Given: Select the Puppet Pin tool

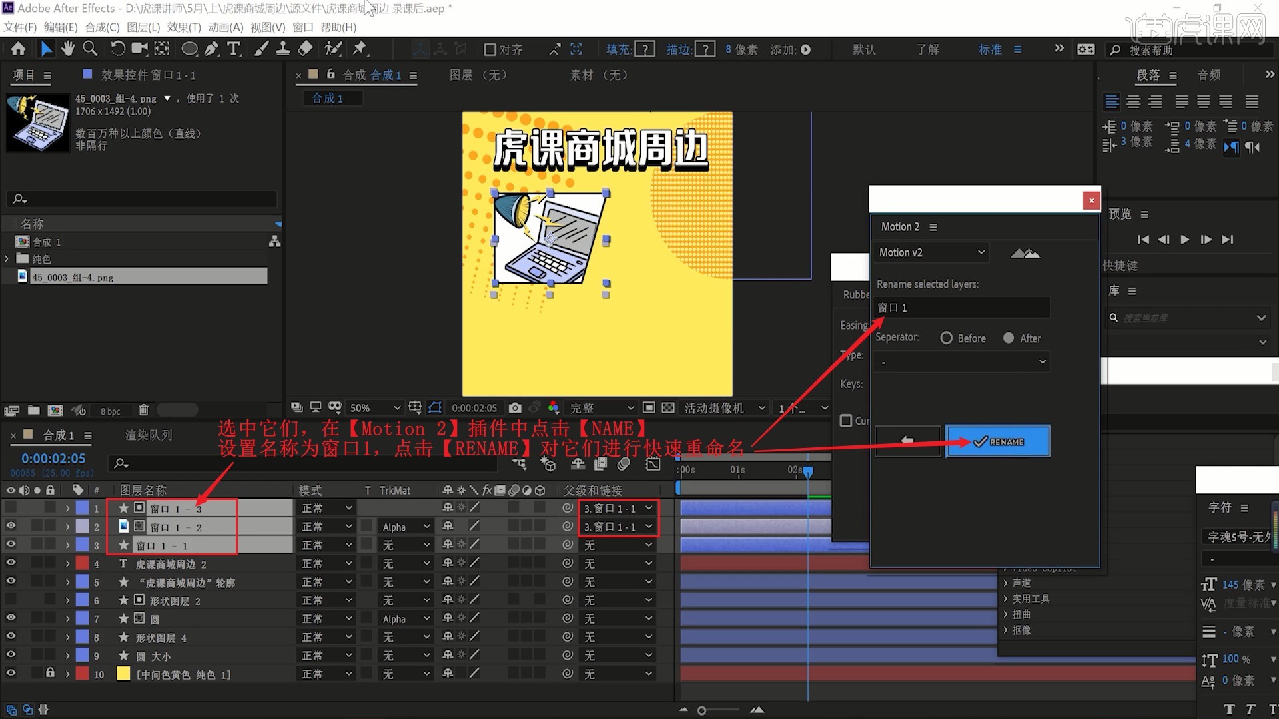Looking at the screenshot, I should [360, 49].
